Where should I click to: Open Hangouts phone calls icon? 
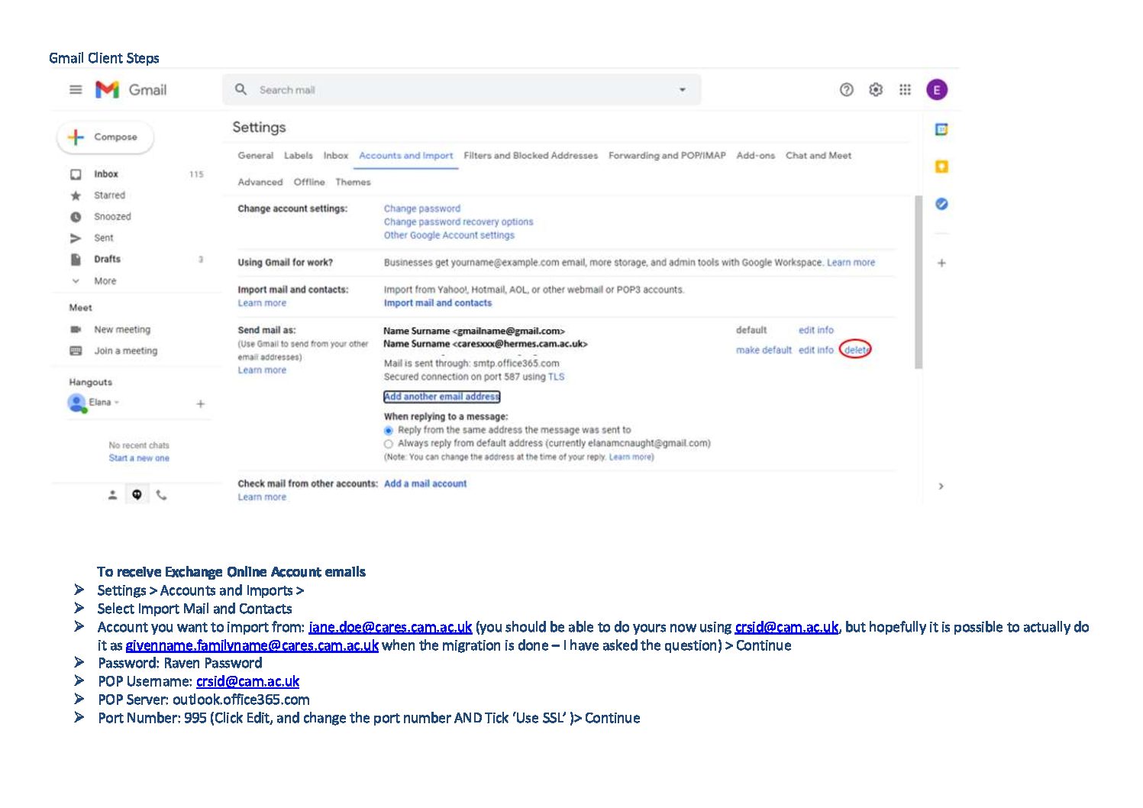point(161,495)
